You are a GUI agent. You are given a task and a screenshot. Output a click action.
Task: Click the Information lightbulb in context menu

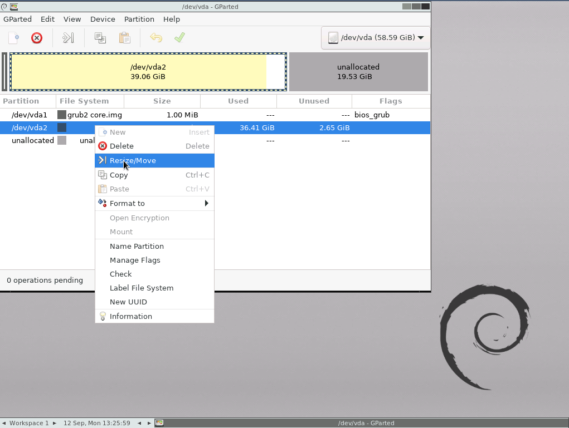pyautogui.click(x=103, y=316)
